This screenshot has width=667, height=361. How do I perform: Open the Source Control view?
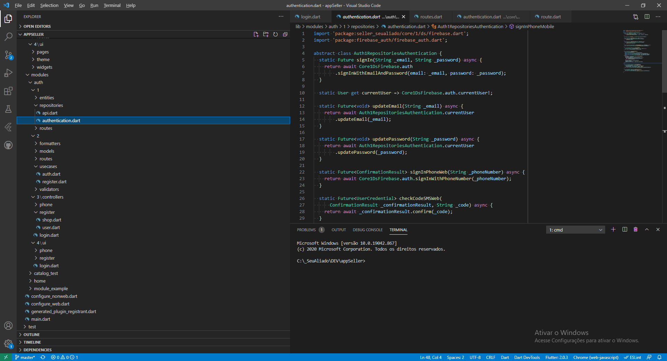(8, 55)
